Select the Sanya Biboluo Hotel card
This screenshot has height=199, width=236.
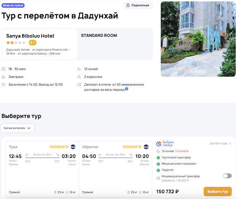(x=39, y=44)
